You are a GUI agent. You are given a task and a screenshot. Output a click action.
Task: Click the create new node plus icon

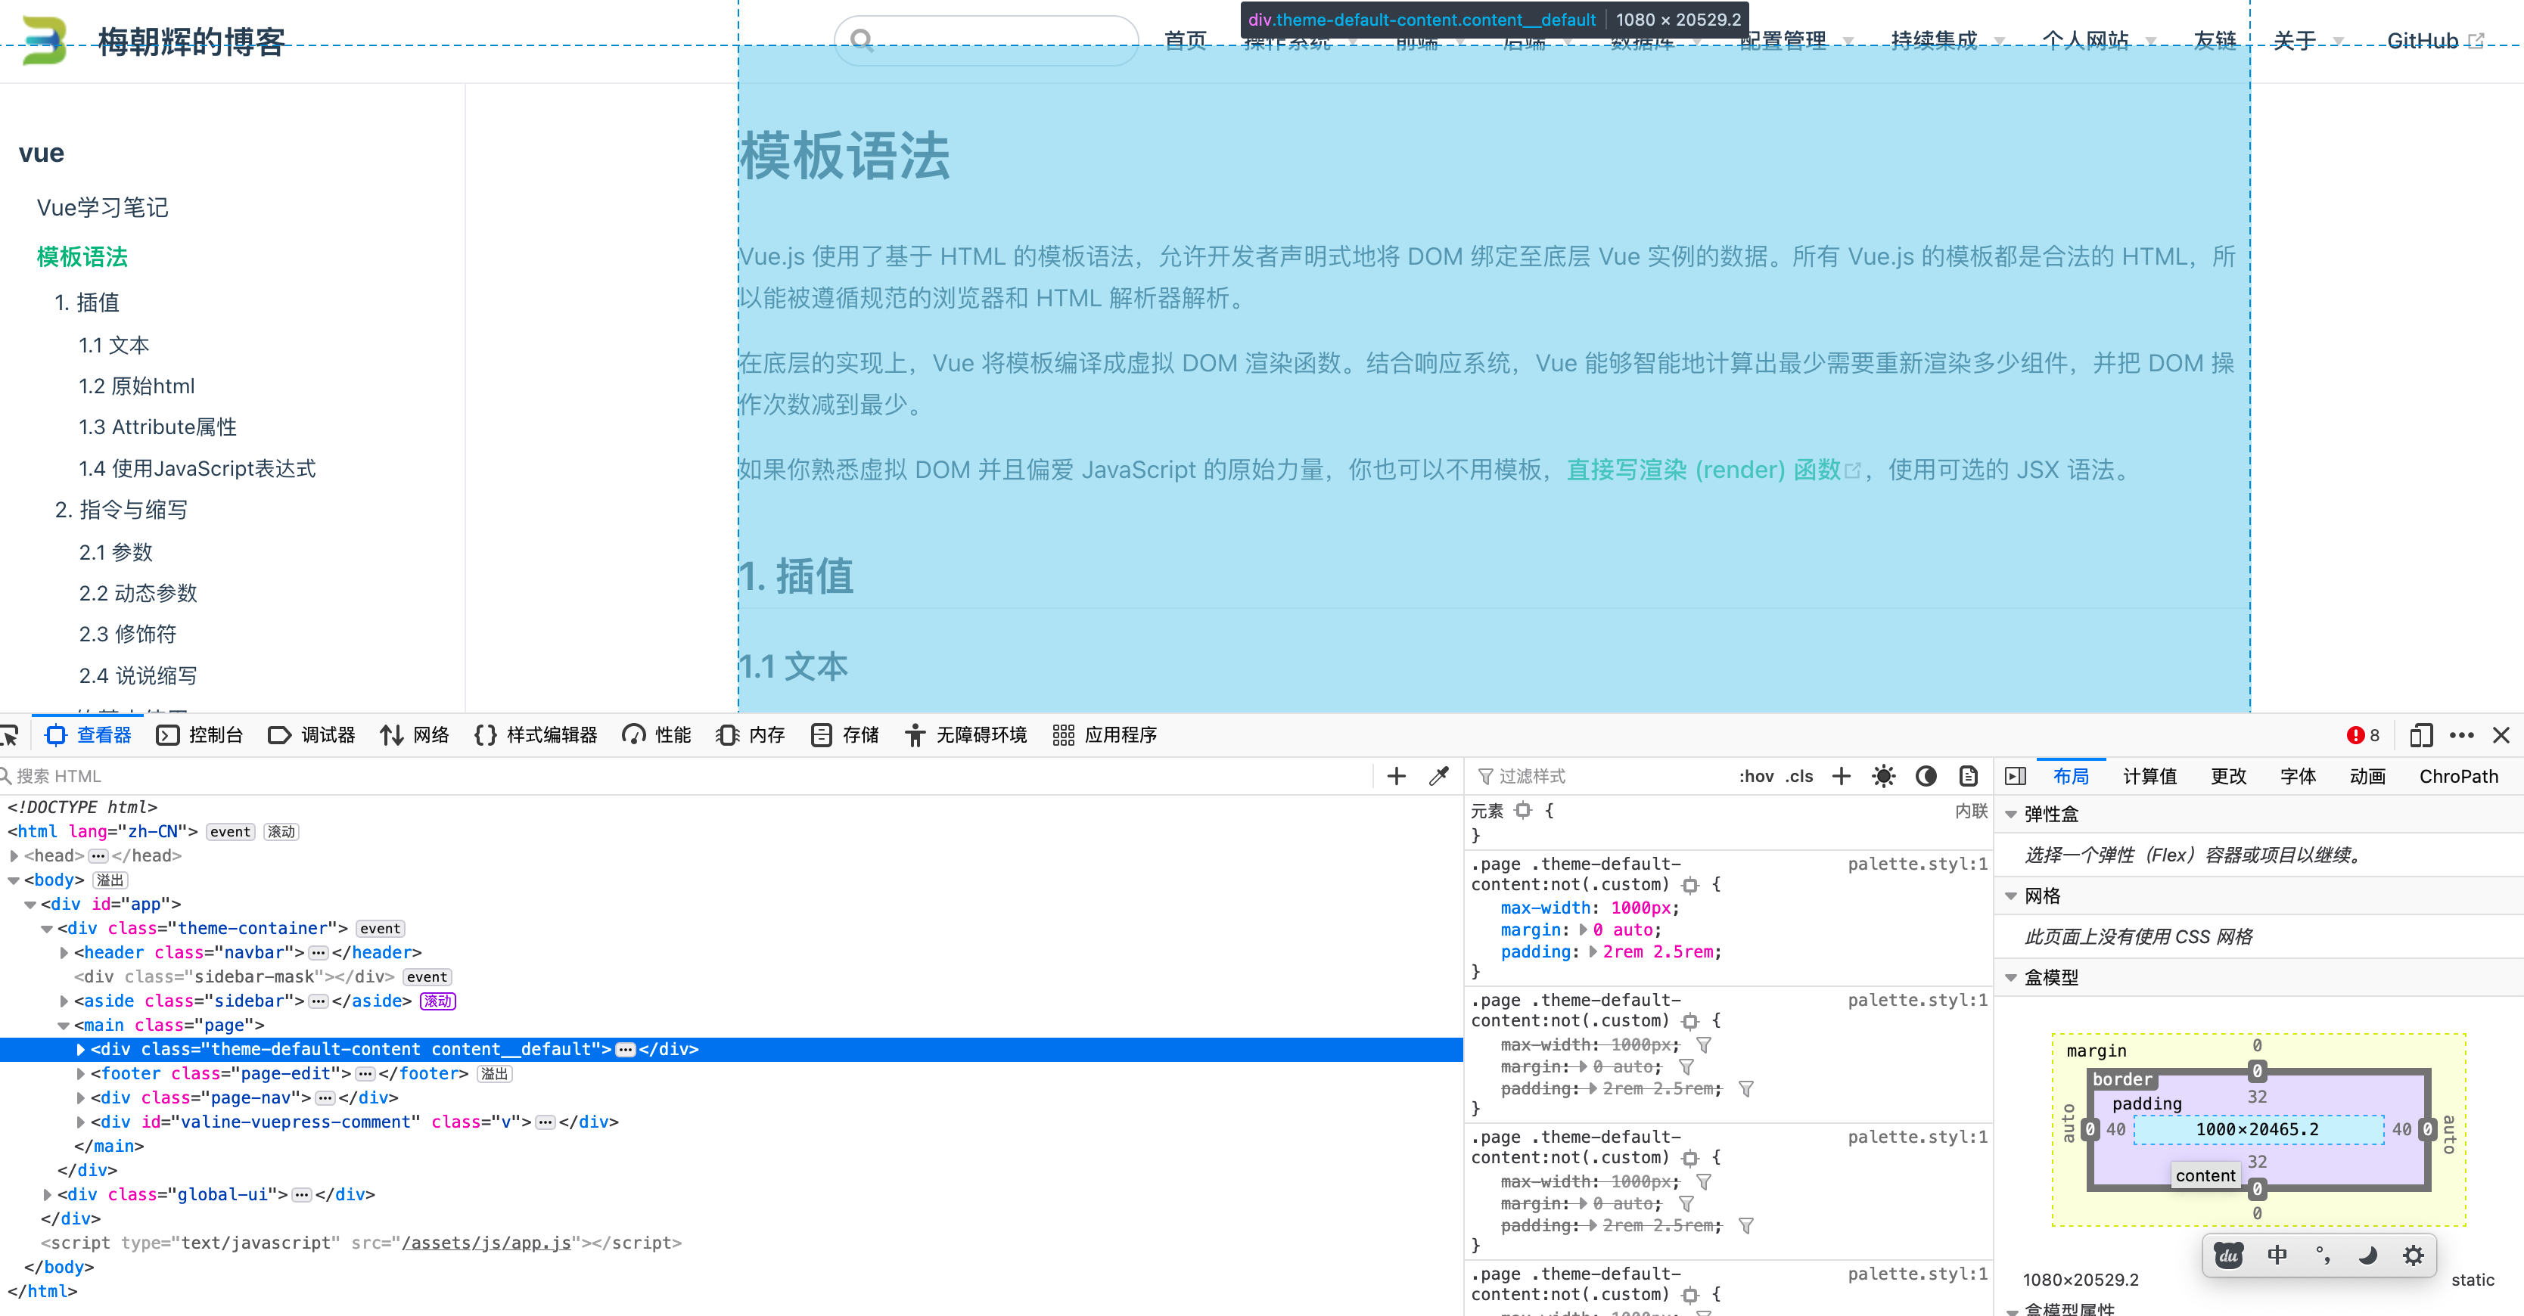[1396, 777]
